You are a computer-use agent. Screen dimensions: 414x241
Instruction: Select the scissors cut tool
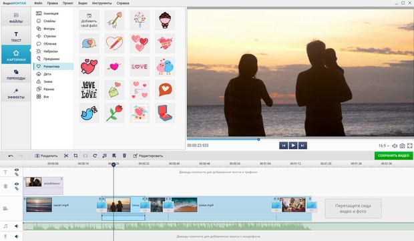[x=66, y=156]
